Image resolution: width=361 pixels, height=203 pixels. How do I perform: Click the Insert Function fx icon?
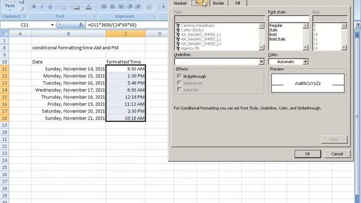[x=81, y=25]
